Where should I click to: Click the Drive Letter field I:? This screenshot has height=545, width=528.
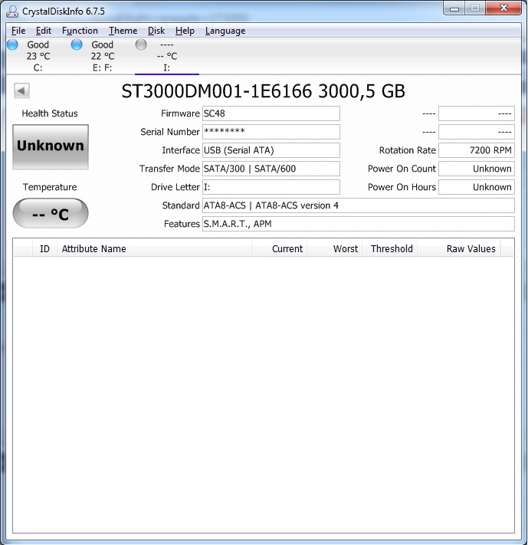[271, 187]
